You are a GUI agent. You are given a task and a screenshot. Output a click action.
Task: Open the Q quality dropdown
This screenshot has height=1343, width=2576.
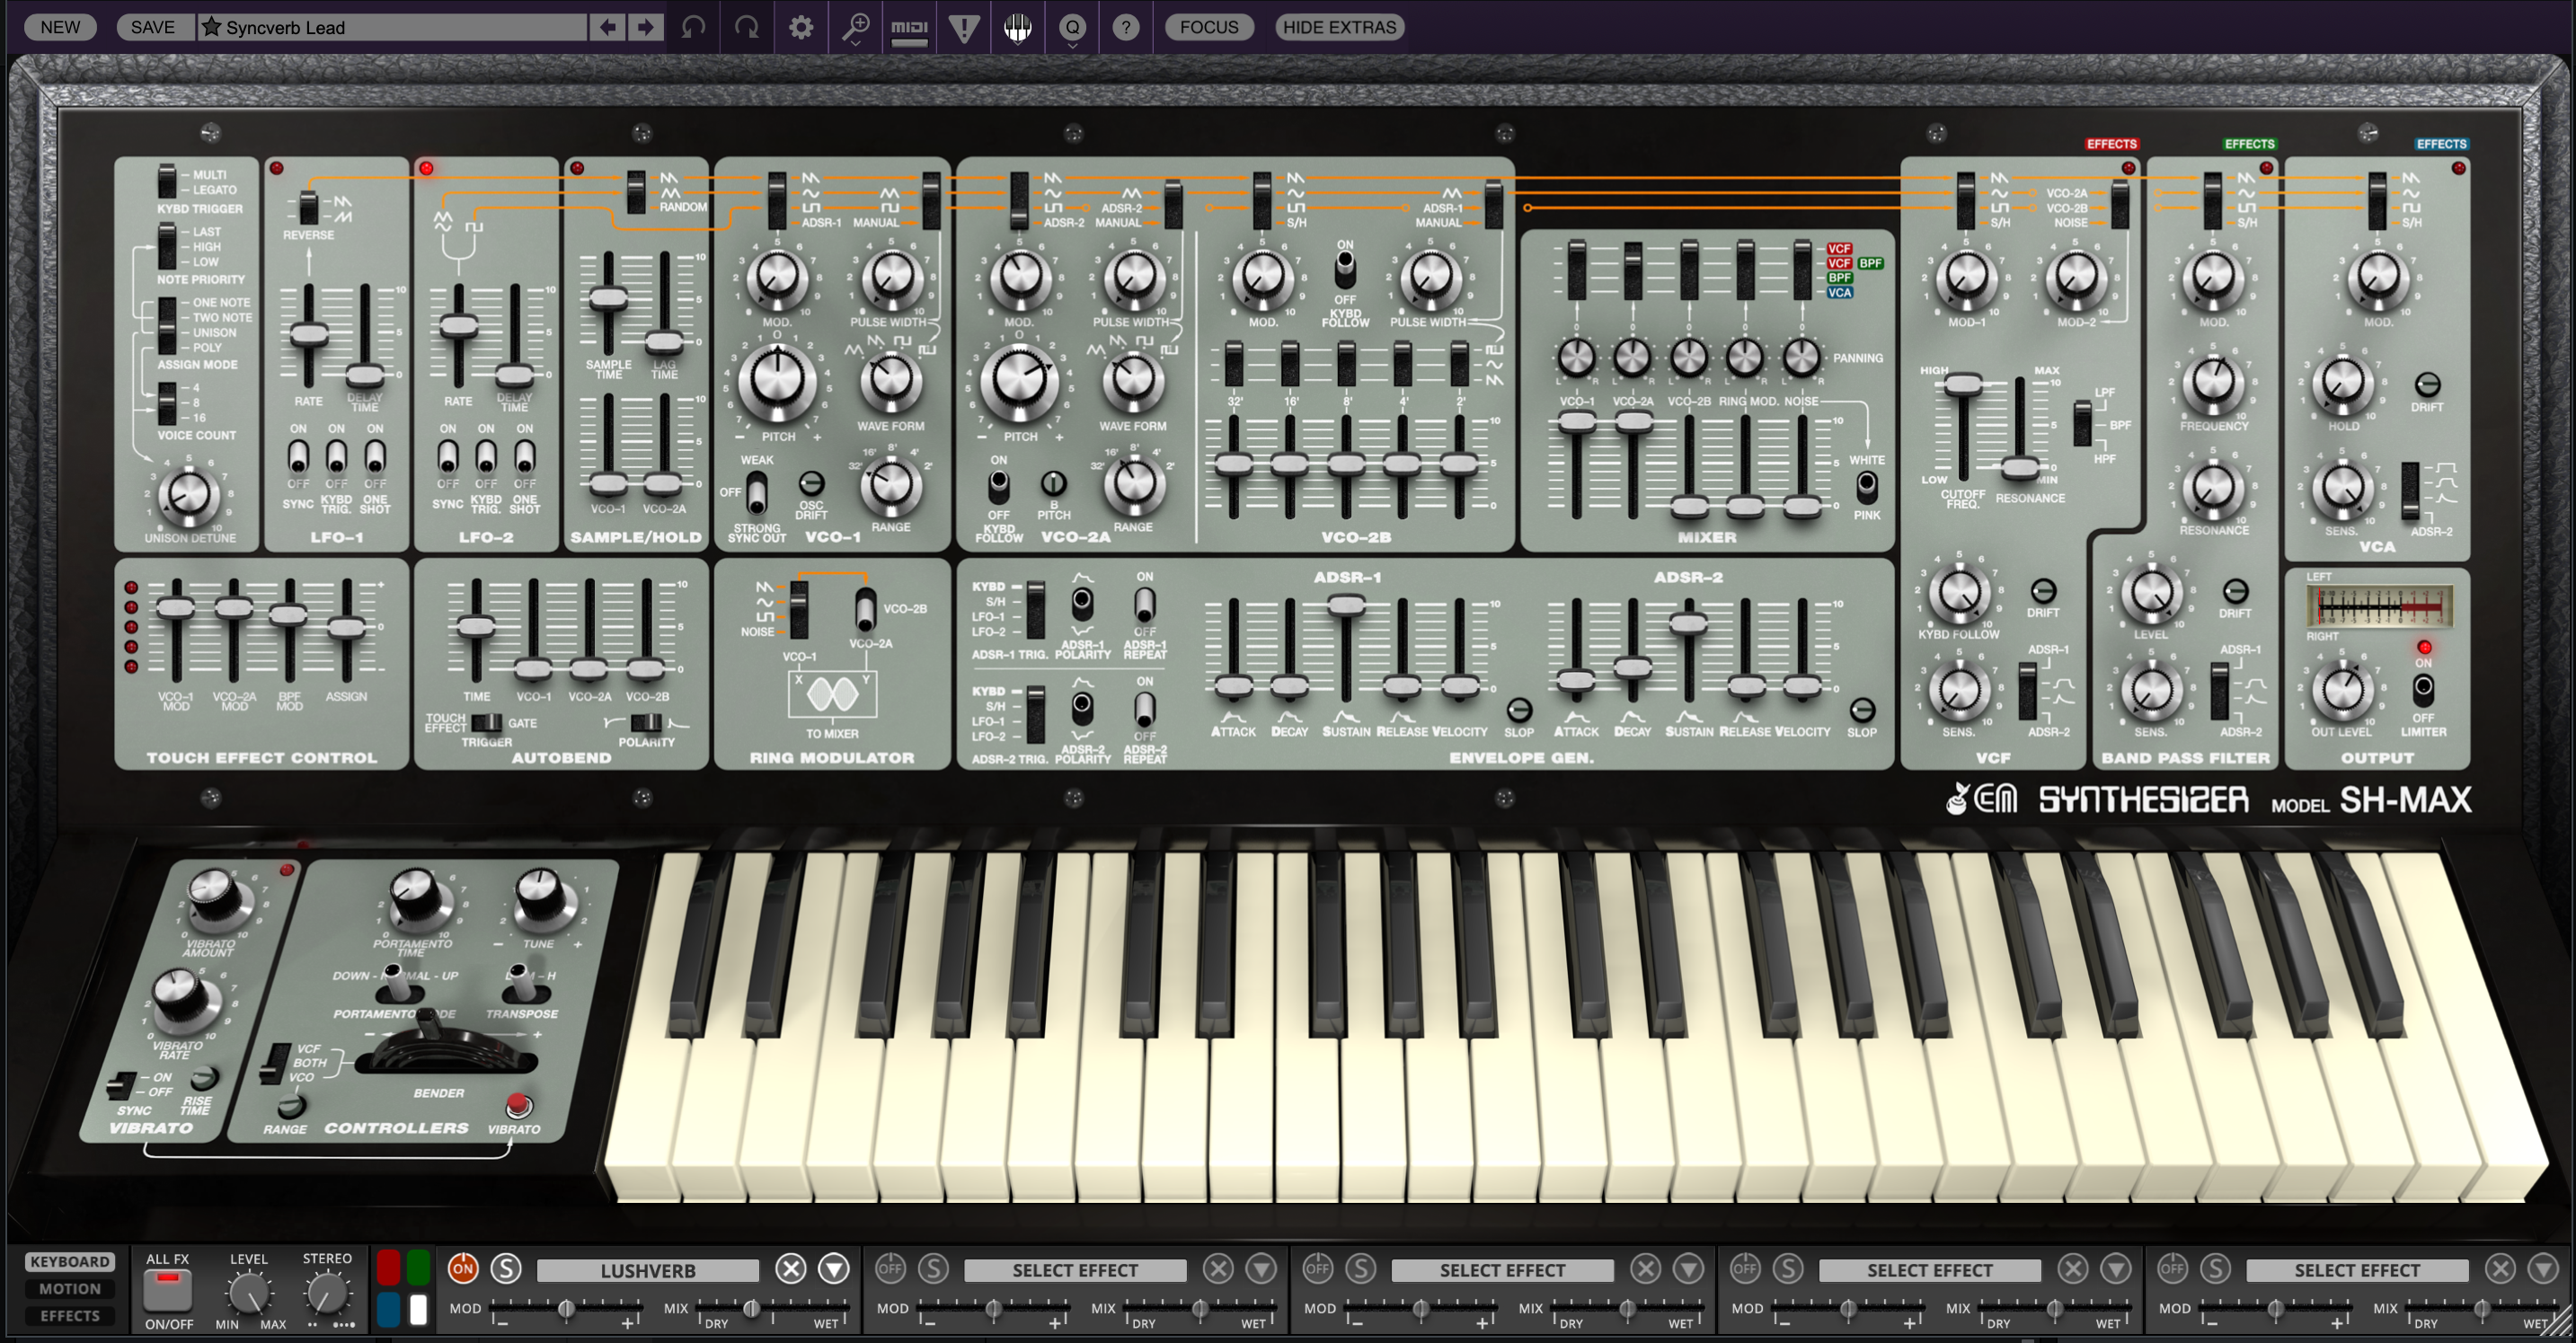pos(1072,27)
